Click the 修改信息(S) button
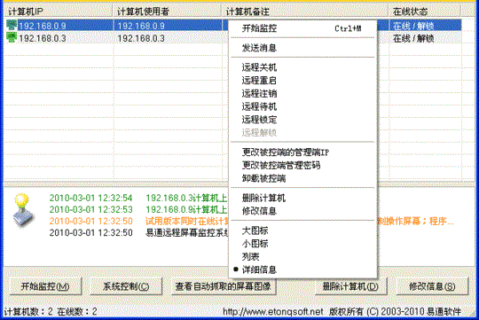Screen dimensions: 479x320 (432, 286)
